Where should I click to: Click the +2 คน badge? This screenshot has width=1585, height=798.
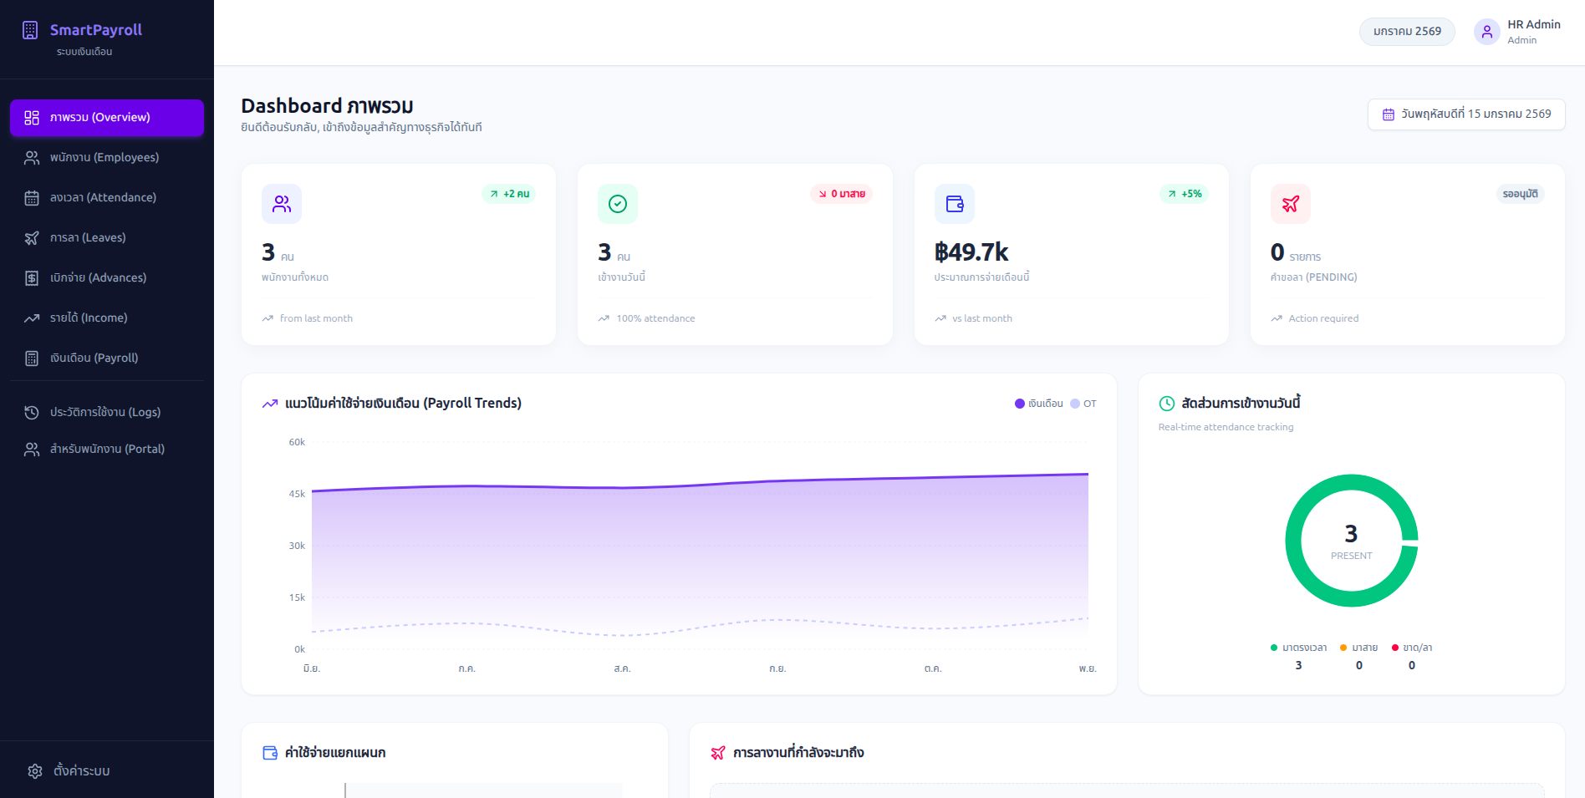point(508,194)
